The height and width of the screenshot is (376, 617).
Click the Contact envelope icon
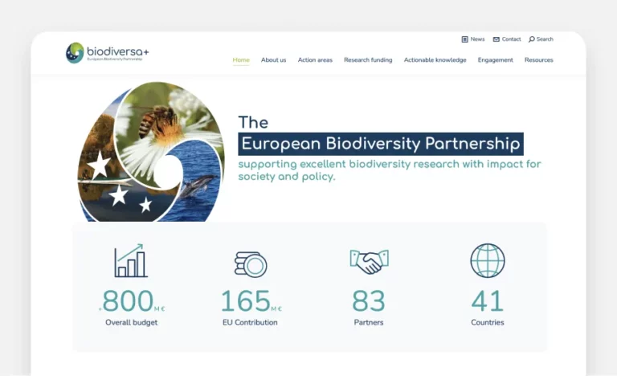[496, 39]
